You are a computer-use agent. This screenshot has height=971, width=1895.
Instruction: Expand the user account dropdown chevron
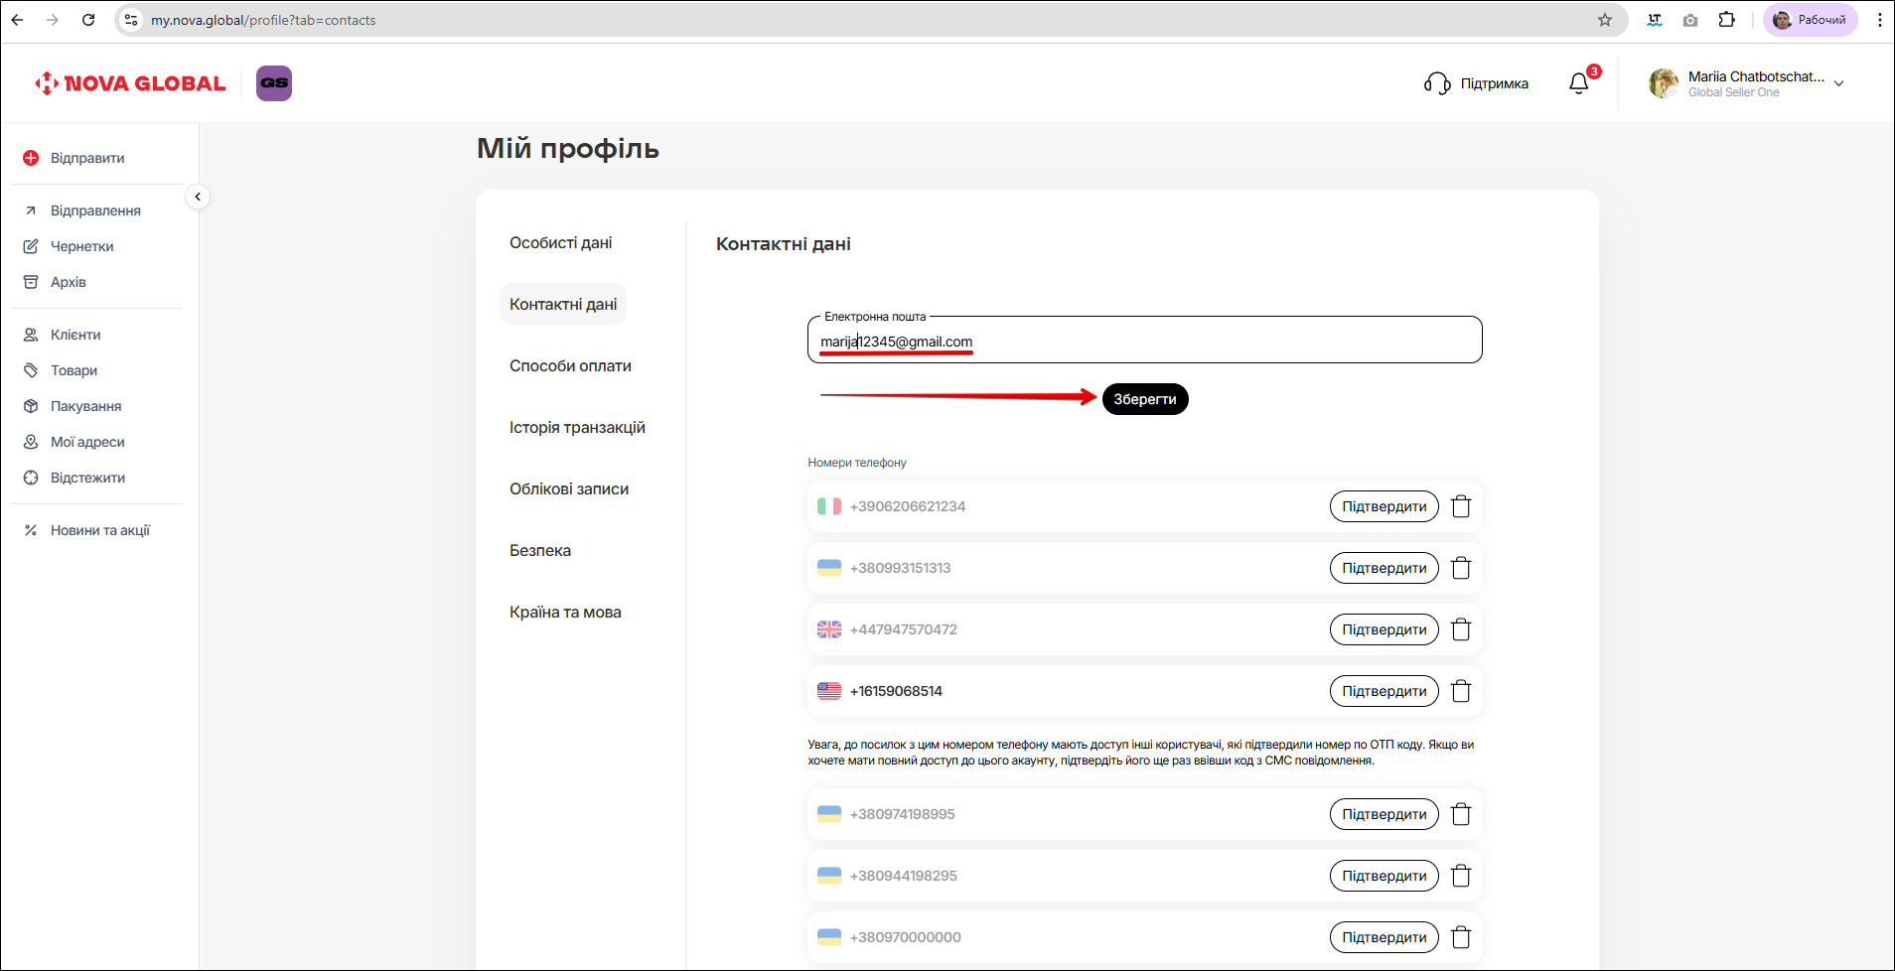(x=1838, y=83)
